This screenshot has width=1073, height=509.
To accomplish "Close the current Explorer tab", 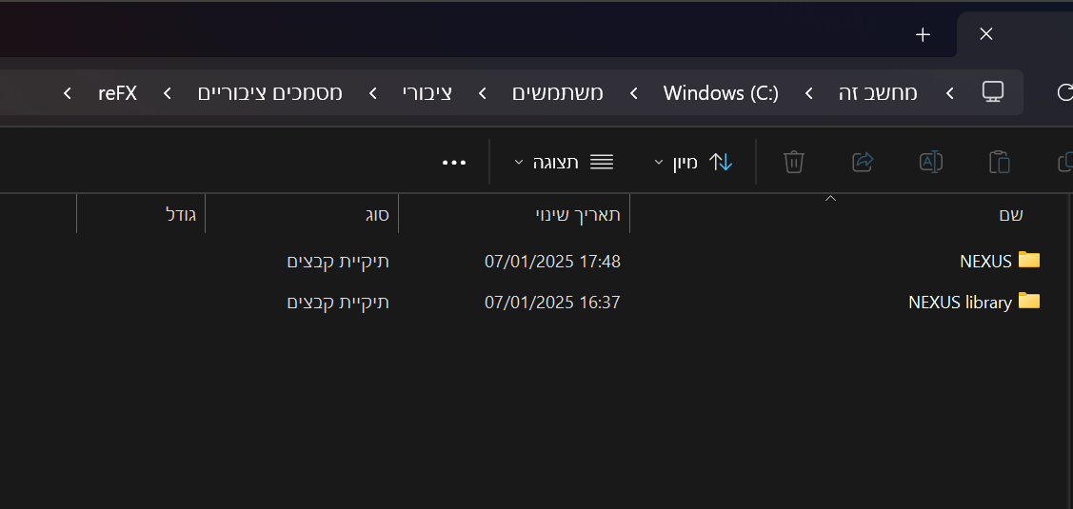I will coord(986,34).
